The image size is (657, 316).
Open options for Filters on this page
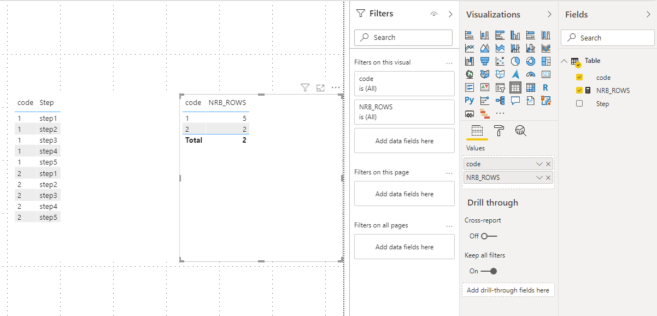click(x=449, y=172)
